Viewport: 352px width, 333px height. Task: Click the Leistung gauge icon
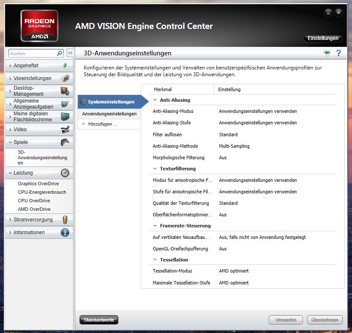click(x=65, y=173)
